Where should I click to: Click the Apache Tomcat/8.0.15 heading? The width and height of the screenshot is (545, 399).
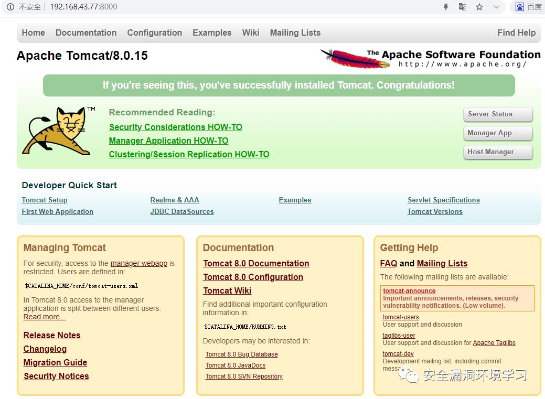pyautogui.click(x=82, y=56)
